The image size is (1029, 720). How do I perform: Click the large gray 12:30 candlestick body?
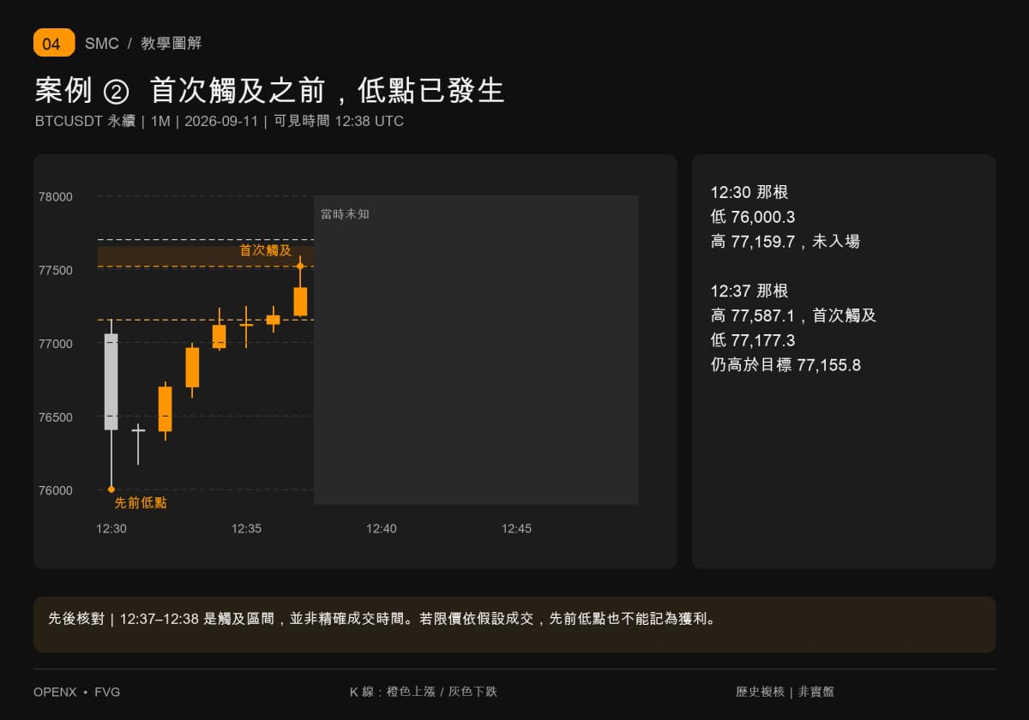pyautogui.click(x=111, y=381)
